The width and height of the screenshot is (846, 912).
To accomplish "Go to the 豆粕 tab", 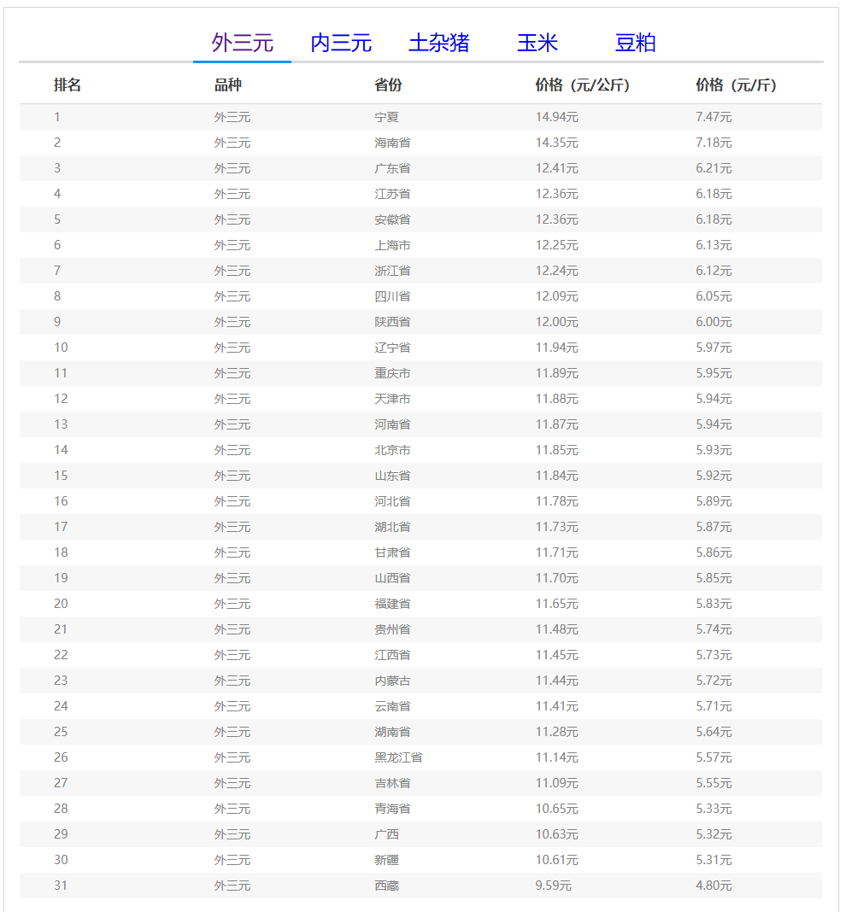I will 635,43.
